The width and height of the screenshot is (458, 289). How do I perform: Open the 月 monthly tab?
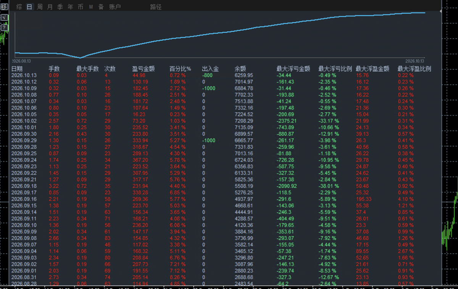50,7
